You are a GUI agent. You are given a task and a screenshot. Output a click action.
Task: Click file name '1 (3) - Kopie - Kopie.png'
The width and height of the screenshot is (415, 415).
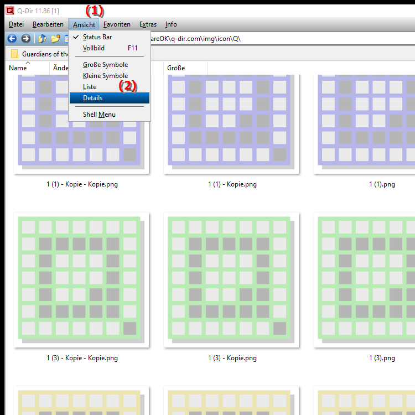[82, 358]
